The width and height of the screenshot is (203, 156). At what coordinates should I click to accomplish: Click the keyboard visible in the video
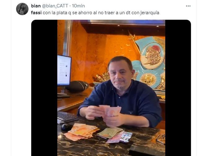coord(67,117)
